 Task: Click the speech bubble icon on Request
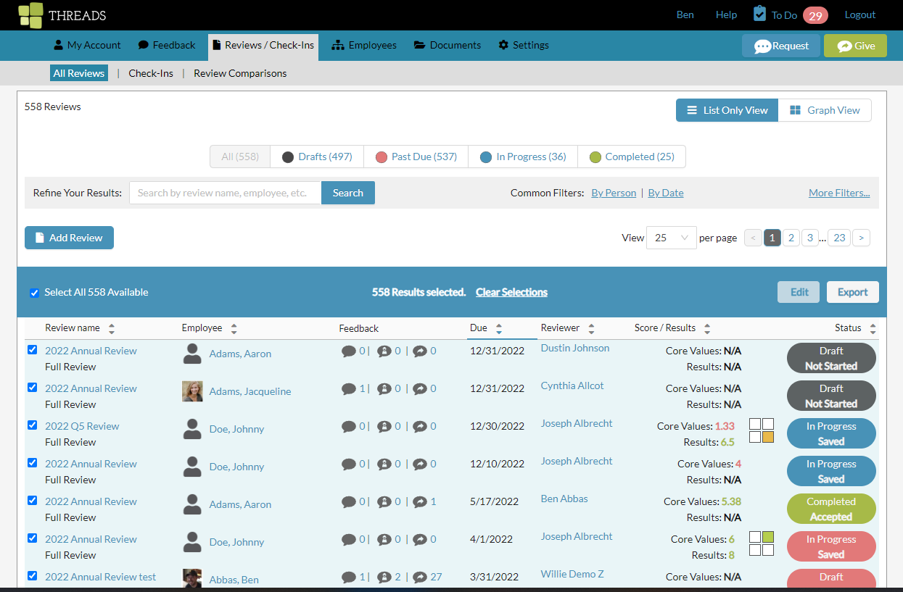pos(762,46)
